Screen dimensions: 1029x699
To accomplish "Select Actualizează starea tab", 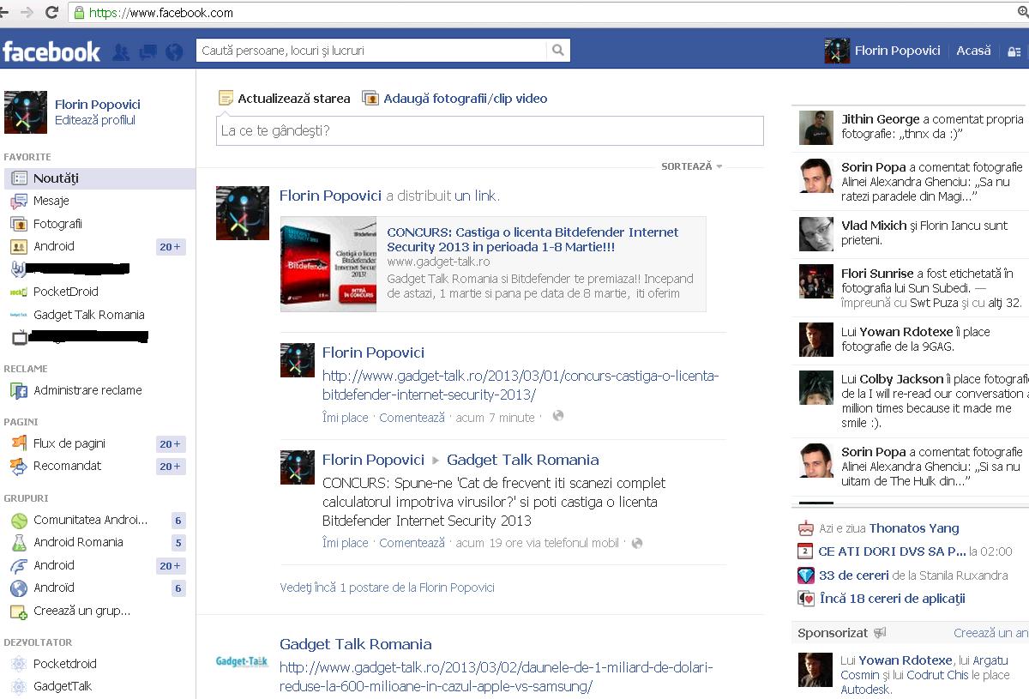I will click(x=284, y=98).
